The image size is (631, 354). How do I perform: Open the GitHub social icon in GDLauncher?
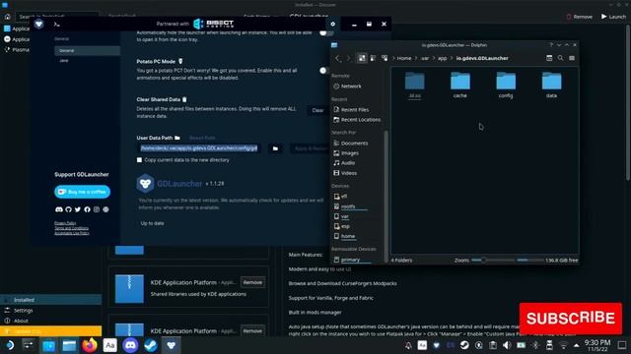point(68,209)
